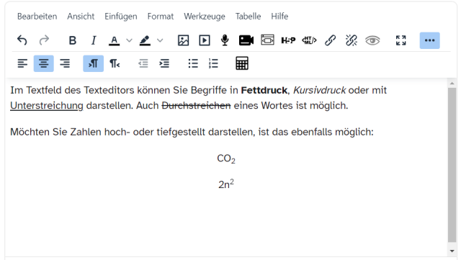Viewport: 461px width, 260px height.
Task: Click the Undo arrow icon
Action: pos(22,40)
